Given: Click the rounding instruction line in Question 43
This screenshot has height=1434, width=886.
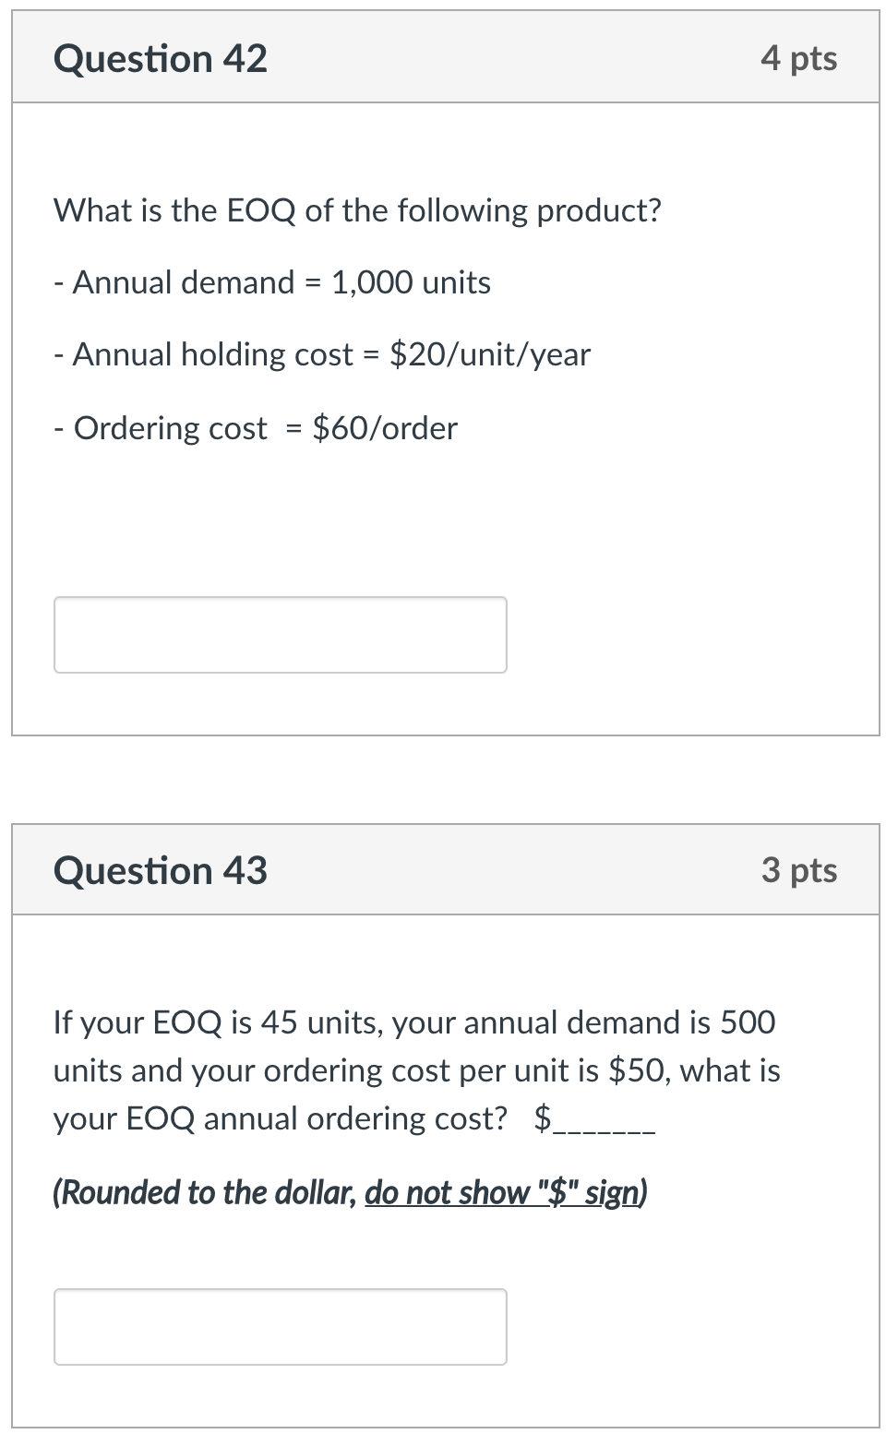Looking at the screenshot, I should click(351, 1192).
